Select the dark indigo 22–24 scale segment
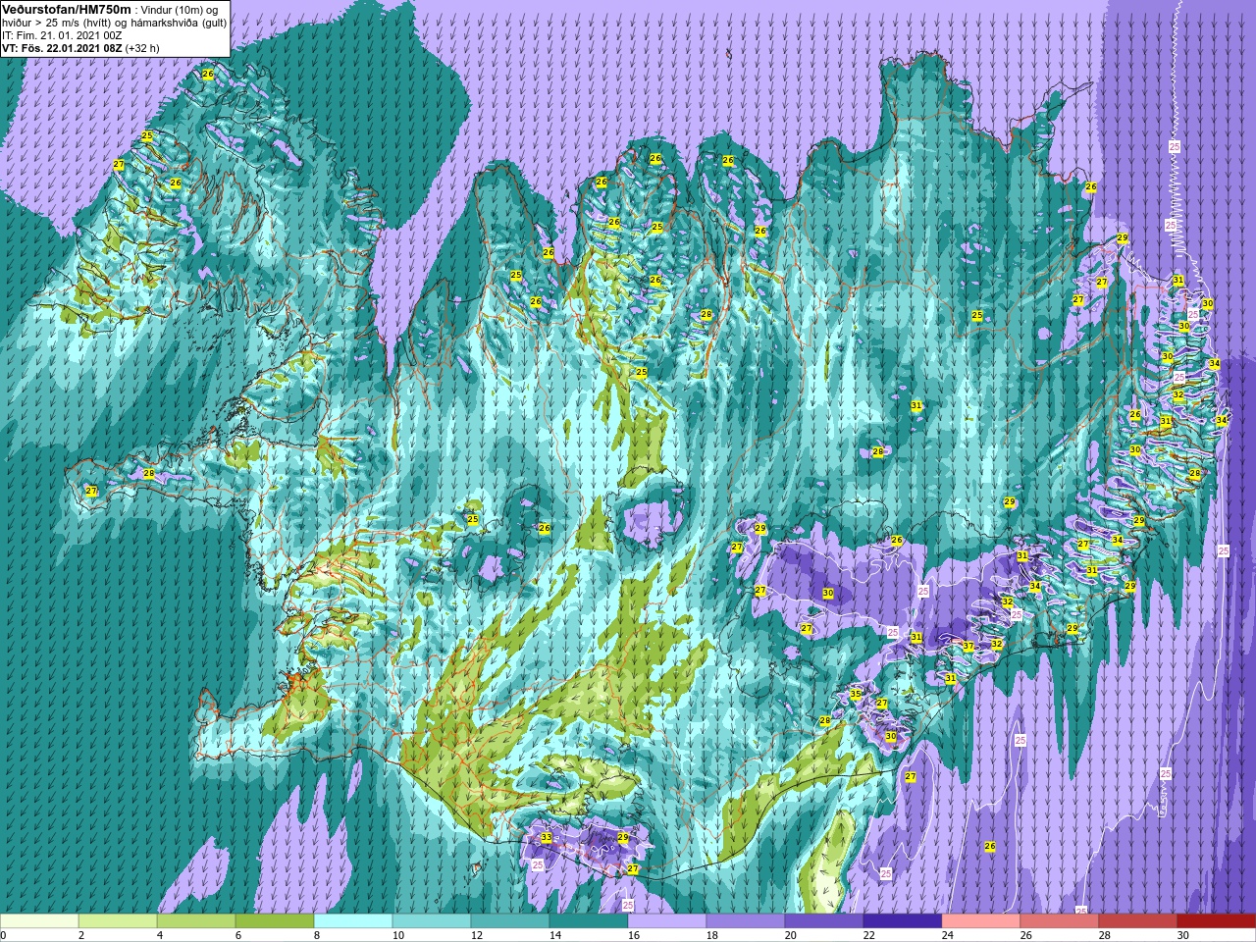This screenshot has height=942, width=1256. pos(903,921)
